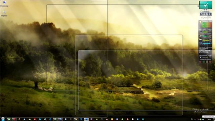Click the green round icon beside Start
Image resolution: width=215 pixels, height=121 pixels.
point(9,119)
